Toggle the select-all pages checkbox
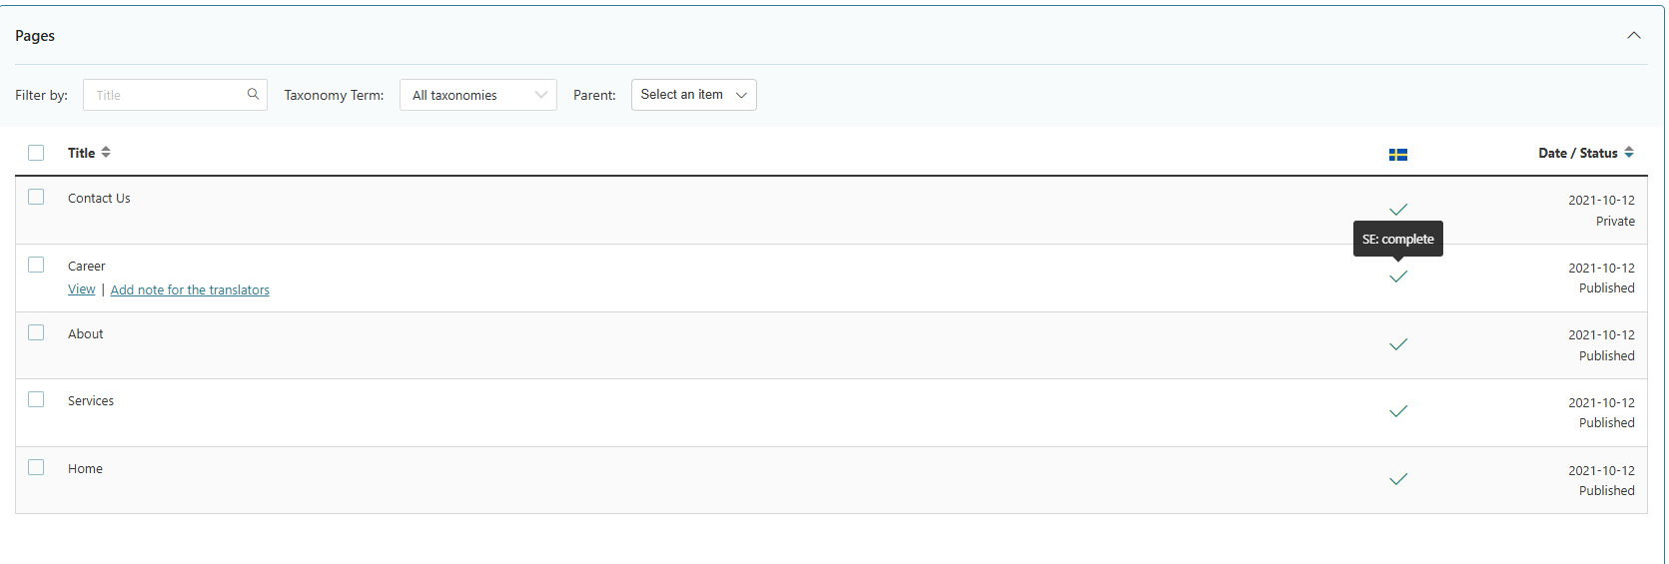This screenshot has width=1669, height=564. click(x=36, y=153)
